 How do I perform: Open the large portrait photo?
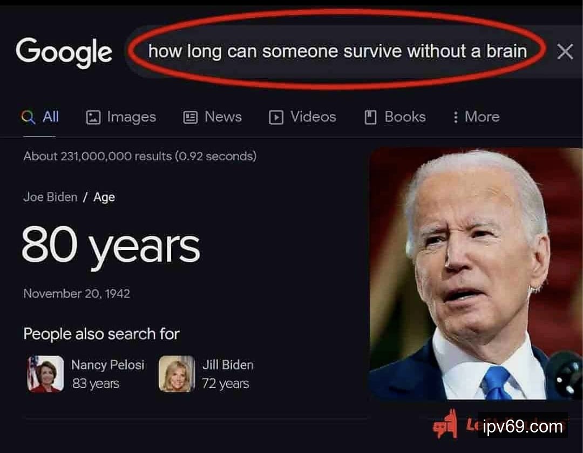(476, 274)
